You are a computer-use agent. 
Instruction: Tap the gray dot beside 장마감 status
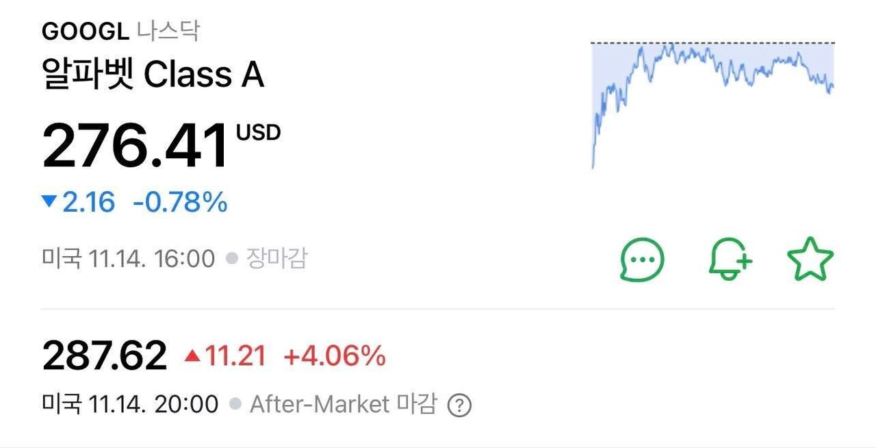[x=232, y=258]
